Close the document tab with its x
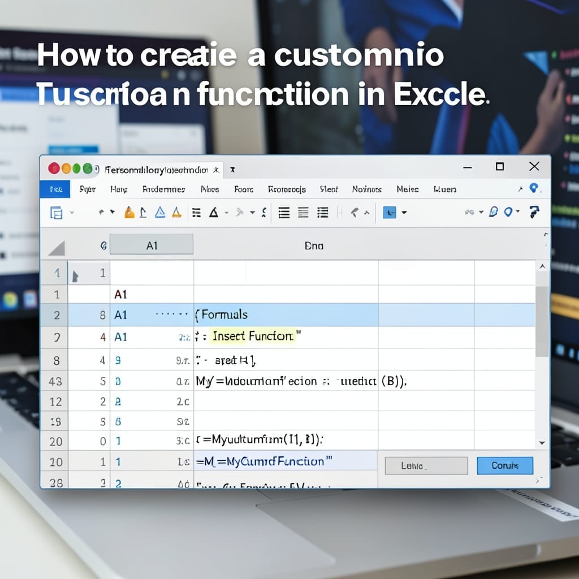 coord(217,170)
